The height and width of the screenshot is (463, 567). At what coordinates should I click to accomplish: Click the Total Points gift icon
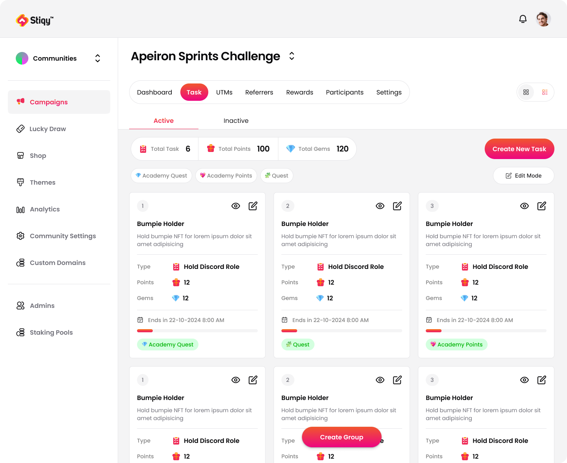click(211, 148)
